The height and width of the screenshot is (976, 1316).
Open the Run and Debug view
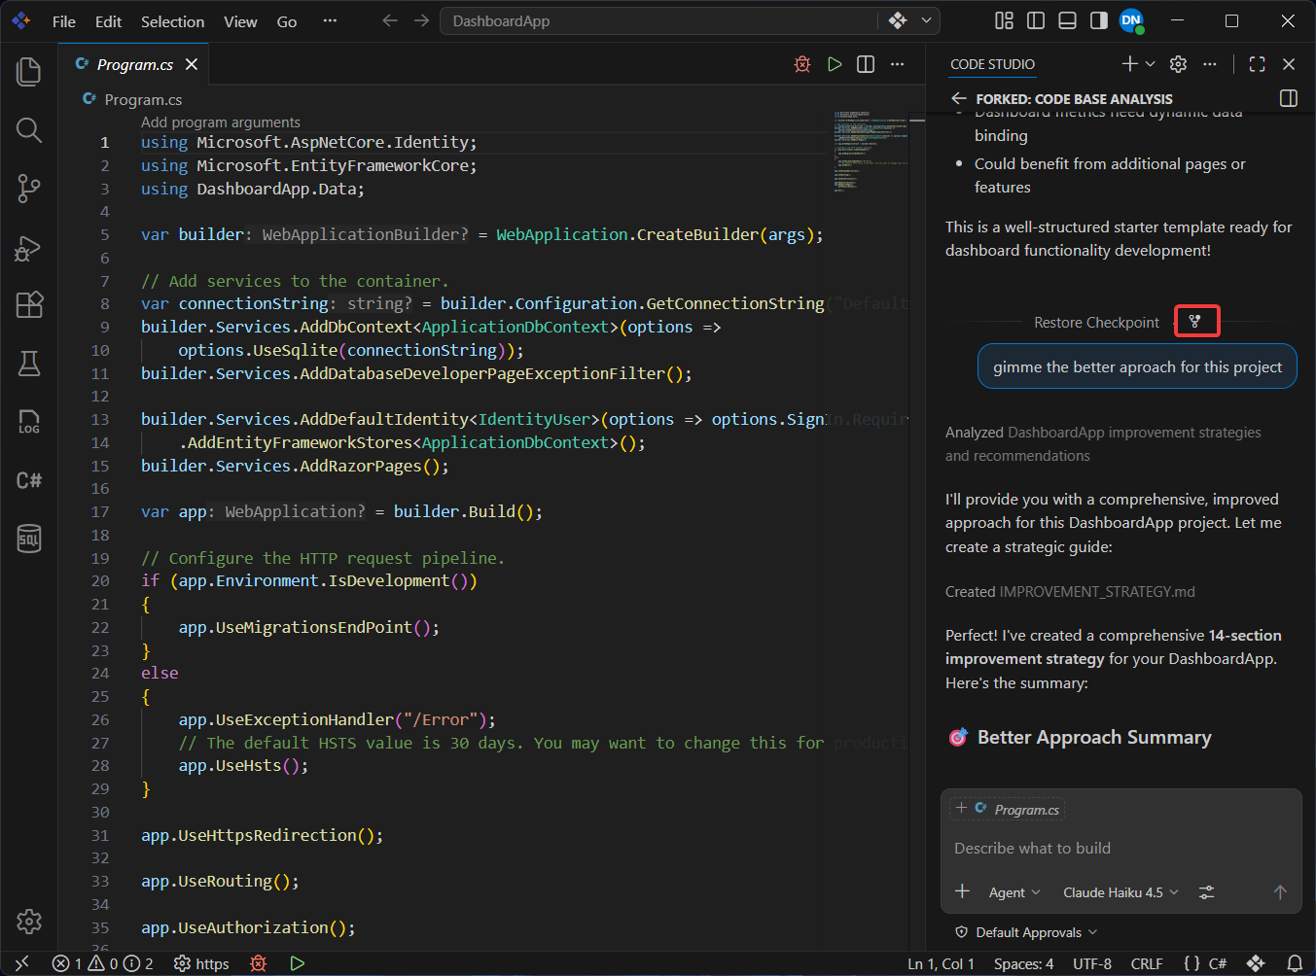click(x=29, y=248)
